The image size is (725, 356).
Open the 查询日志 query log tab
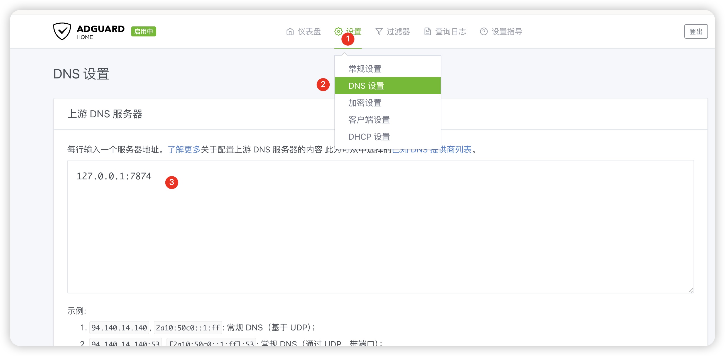[450, 31]
